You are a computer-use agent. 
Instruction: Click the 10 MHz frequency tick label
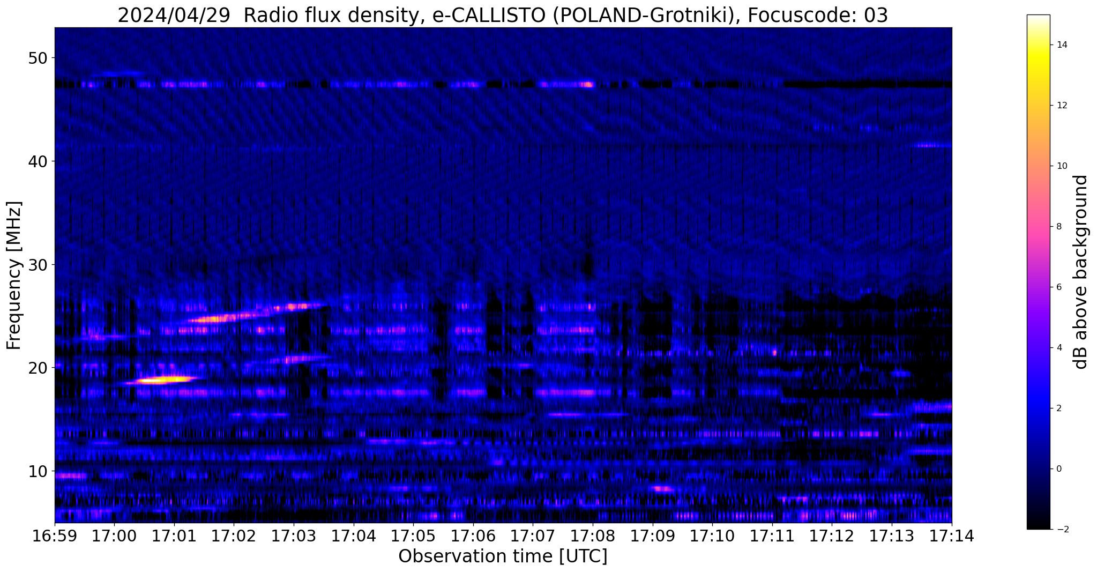click(38, 471)
